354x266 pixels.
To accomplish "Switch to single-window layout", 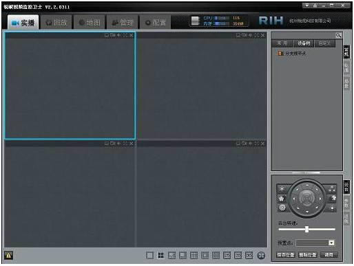I will pyautogui.click(x=149, y=255).
